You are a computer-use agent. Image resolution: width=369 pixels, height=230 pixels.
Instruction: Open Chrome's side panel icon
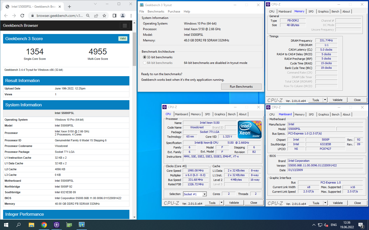(x=115, y=16)
